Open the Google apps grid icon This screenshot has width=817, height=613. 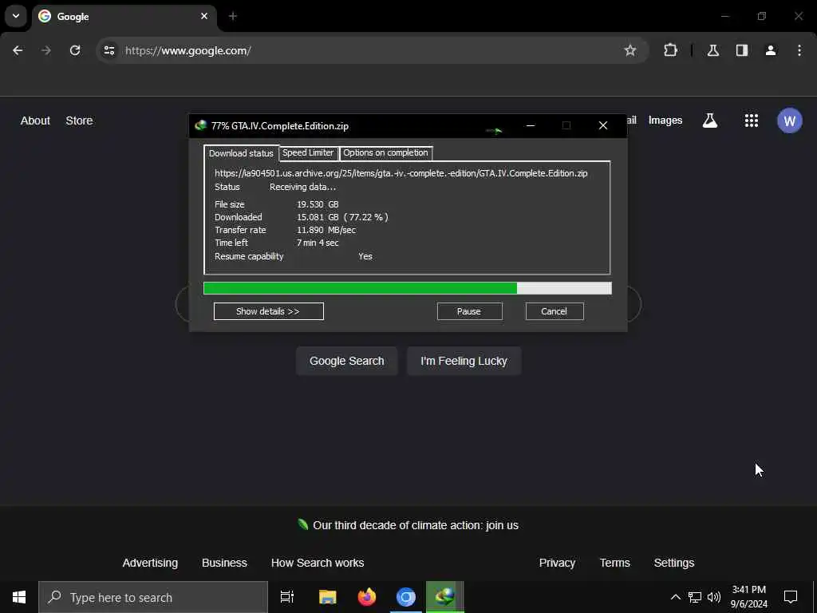(752, 121)
